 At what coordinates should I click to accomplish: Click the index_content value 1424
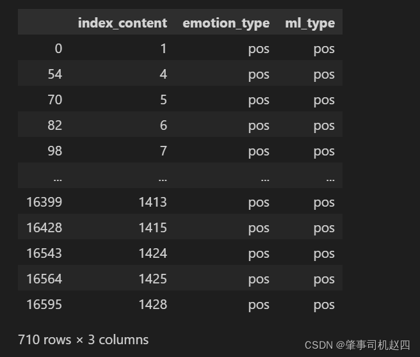[x=152, y=253]
